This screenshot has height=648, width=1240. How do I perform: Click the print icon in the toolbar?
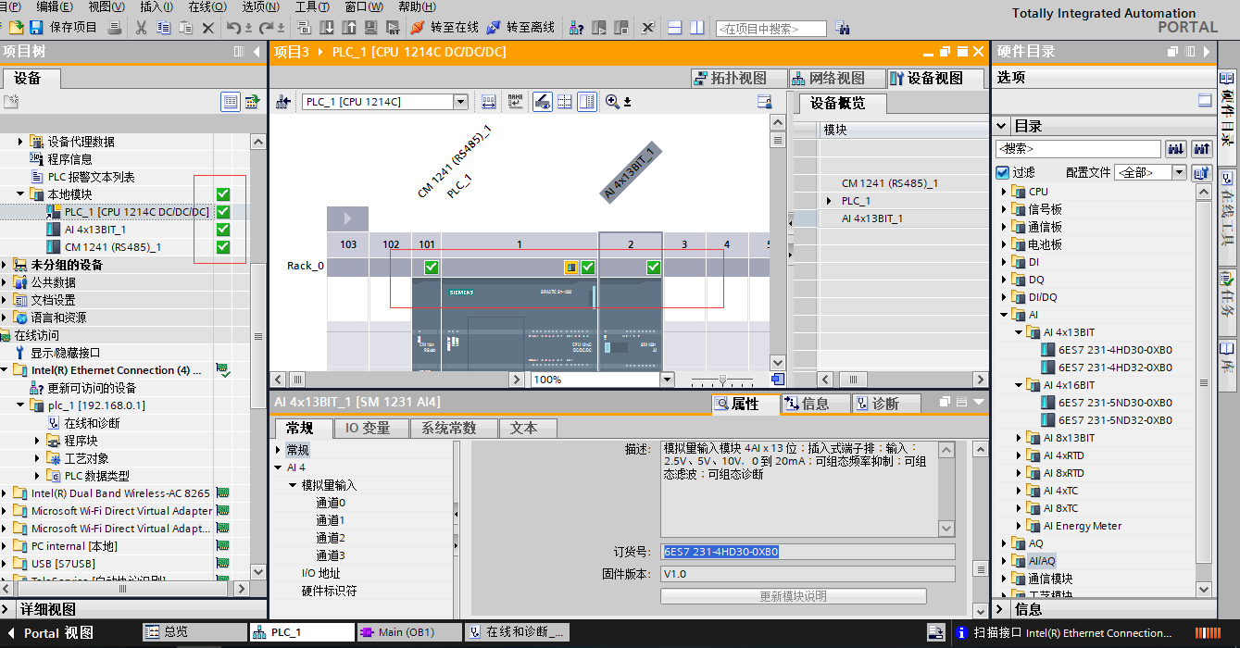[114, 28]
